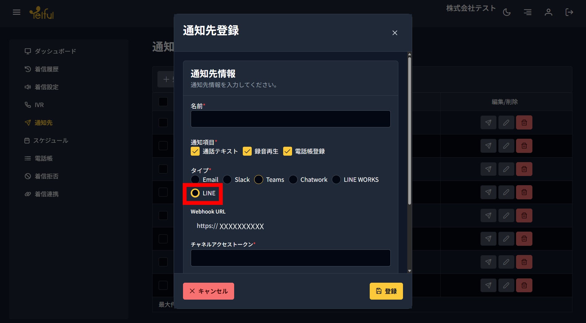The height and width of the screenshot is (323, 586).
Task: Uncheck the 通話テキスト checkbox
Action: coord(195,151)
